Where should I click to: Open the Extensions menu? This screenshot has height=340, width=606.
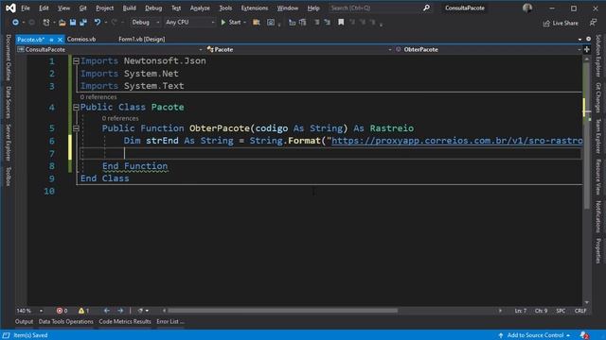tap(255, 8)
